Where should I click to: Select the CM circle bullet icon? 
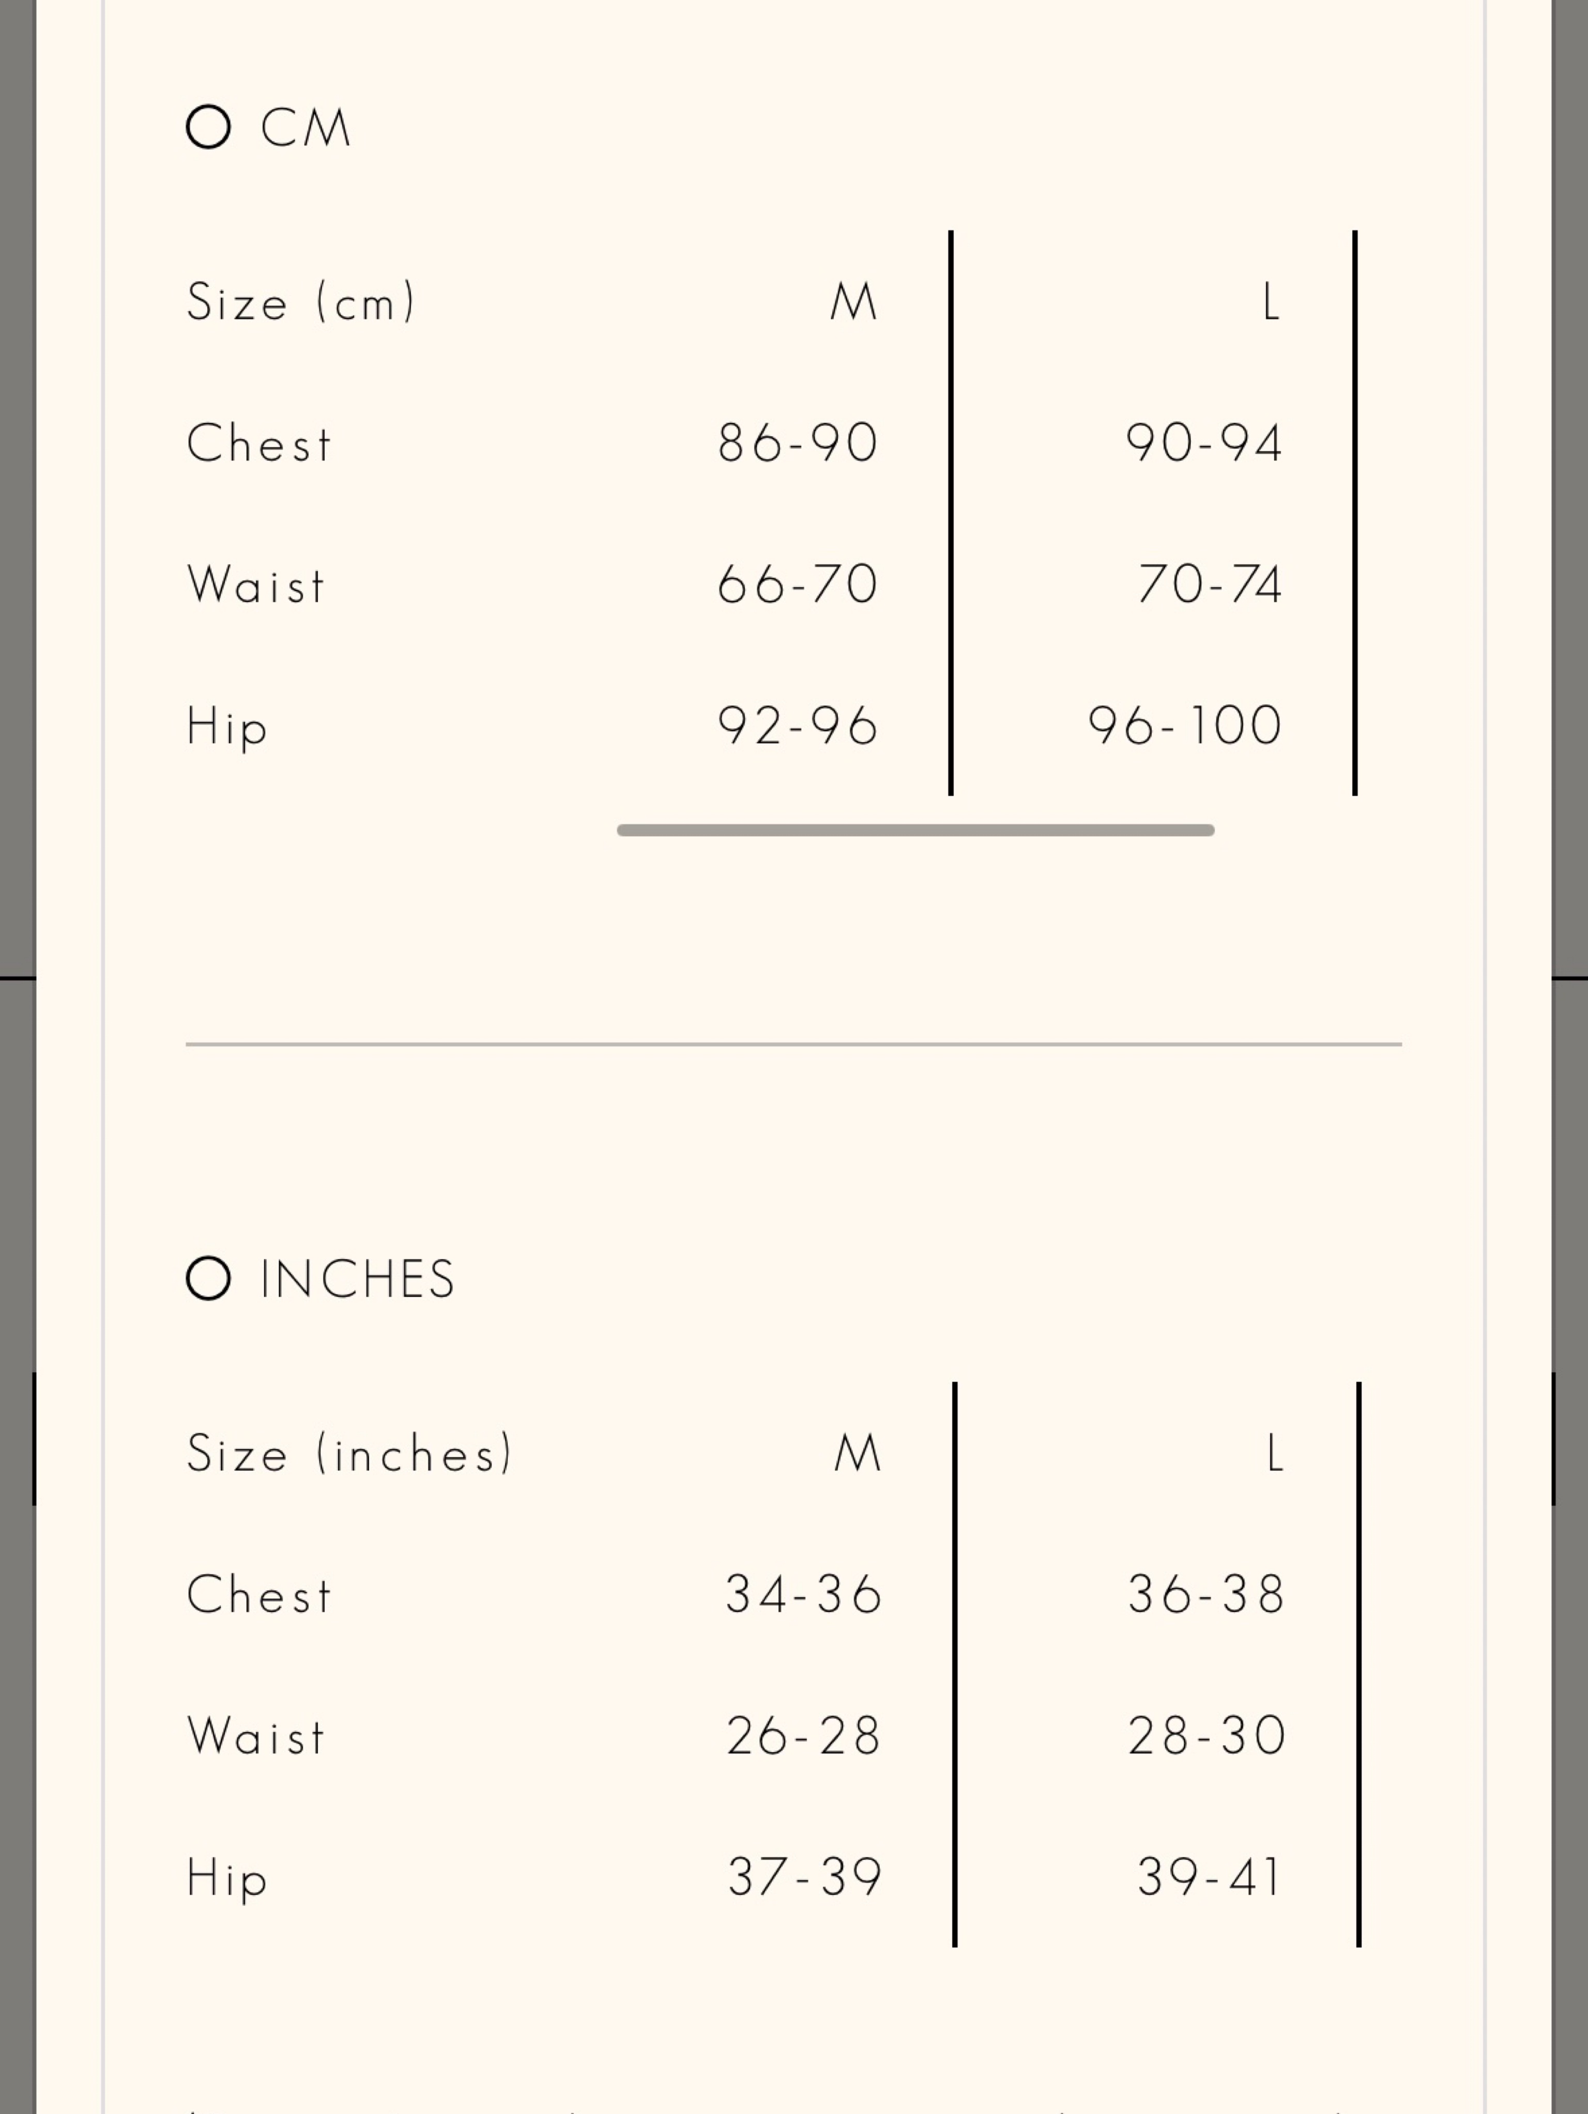[x=208, y=127]
